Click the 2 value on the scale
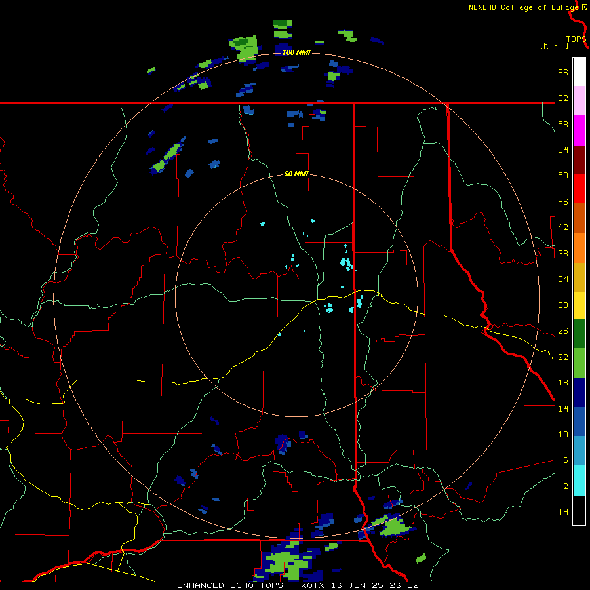 [566, 486]
